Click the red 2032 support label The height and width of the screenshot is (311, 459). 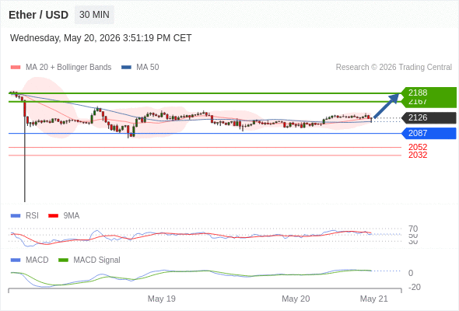tap(418, 155)
